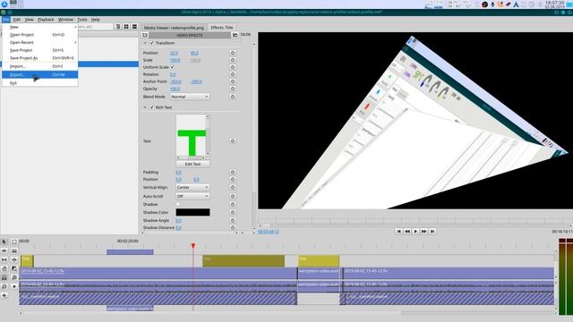Switch project panel to list view icon
Image resolution: width=573 pixels, height=322 pixels.
coord(134,27)
